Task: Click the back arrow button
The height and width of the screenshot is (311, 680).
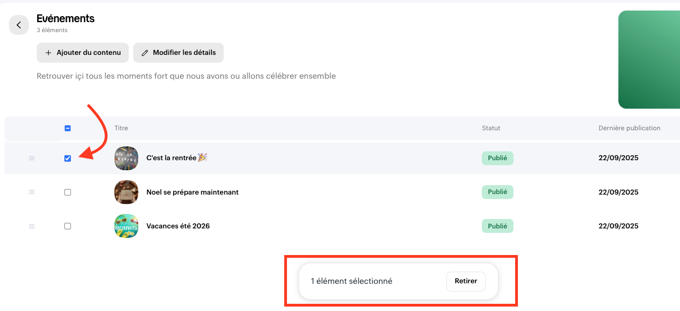Action: (x=19, y=25)
